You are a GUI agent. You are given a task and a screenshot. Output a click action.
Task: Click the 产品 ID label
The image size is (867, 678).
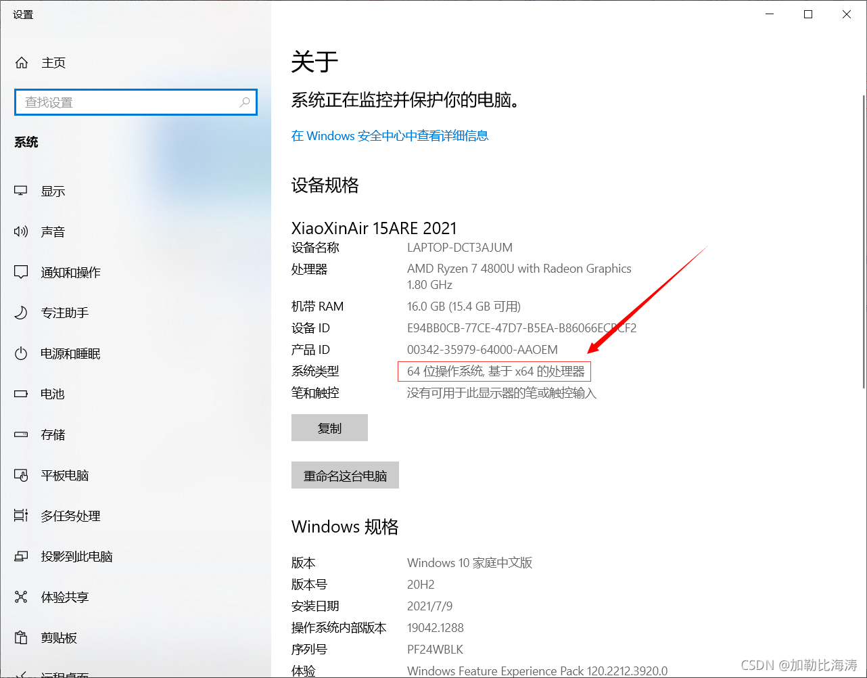pos(310,350)
